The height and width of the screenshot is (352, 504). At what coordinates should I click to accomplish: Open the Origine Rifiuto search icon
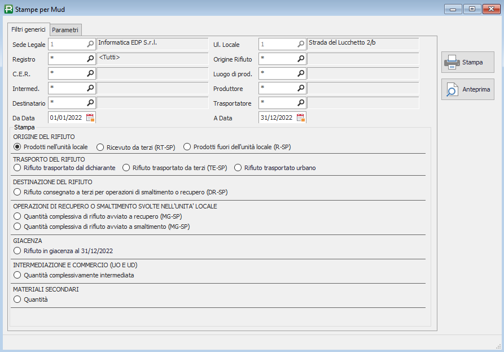click(300, 59)
